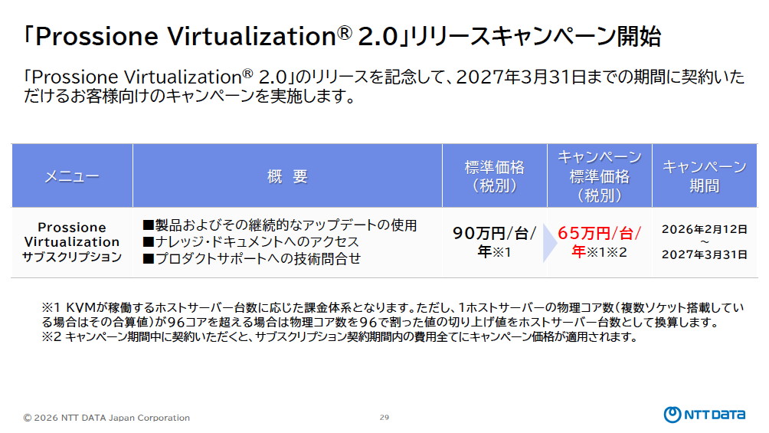
Task: Click the NTT DATA logo
Action: [704, 415]
